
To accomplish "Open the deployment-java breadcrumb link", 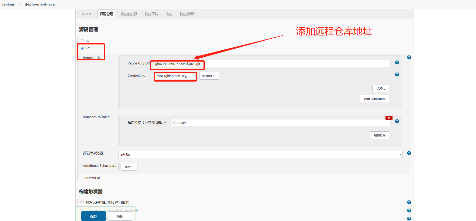I will click(40, 4).
